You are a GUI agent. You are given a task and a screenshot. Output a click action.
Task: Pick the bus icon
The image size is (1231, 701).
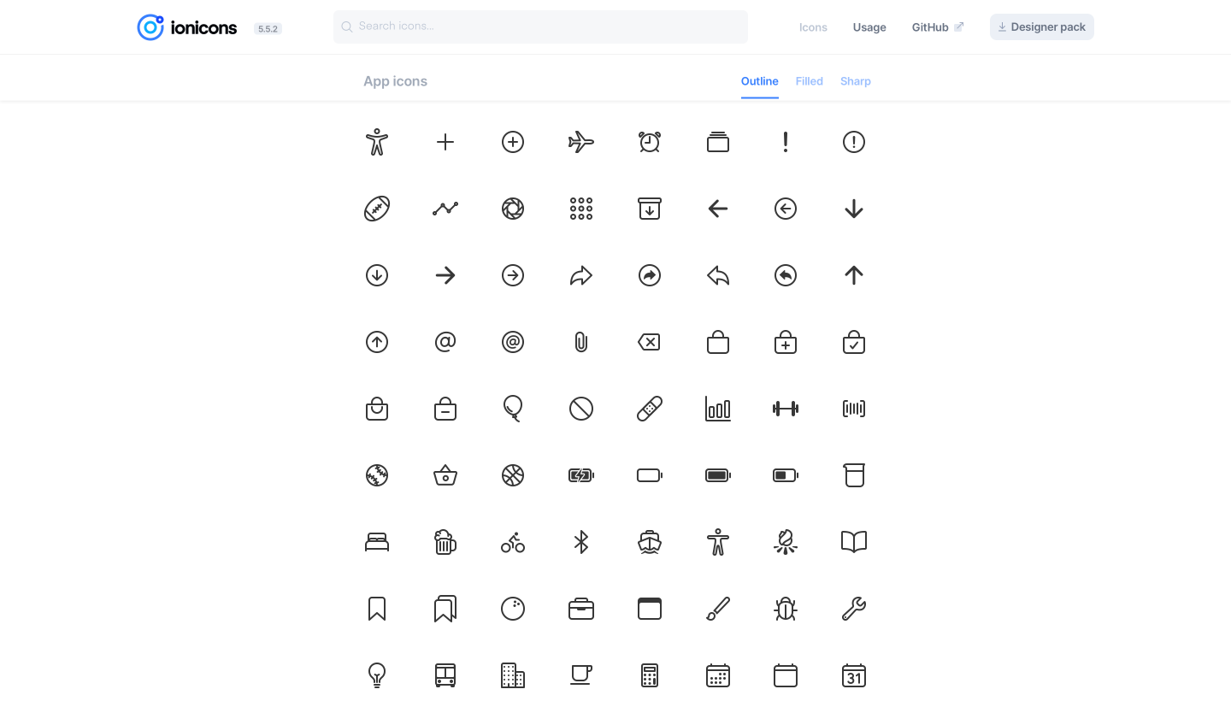445,675
